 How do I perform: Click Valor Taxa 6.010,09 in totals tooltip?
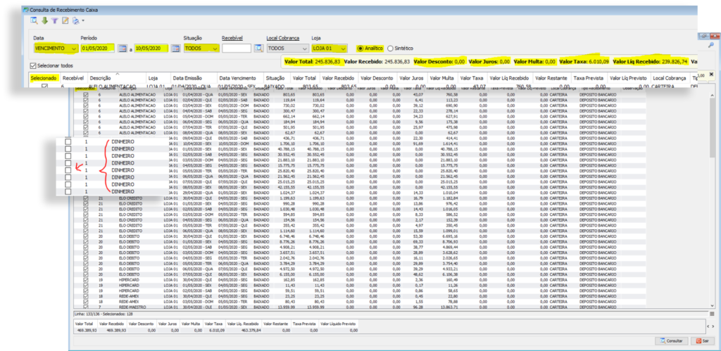tap(584, 60)
